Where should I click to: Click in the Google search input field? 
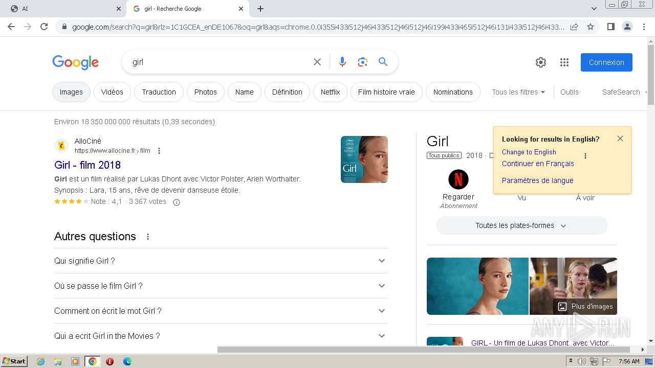click(x=220, y=62)
